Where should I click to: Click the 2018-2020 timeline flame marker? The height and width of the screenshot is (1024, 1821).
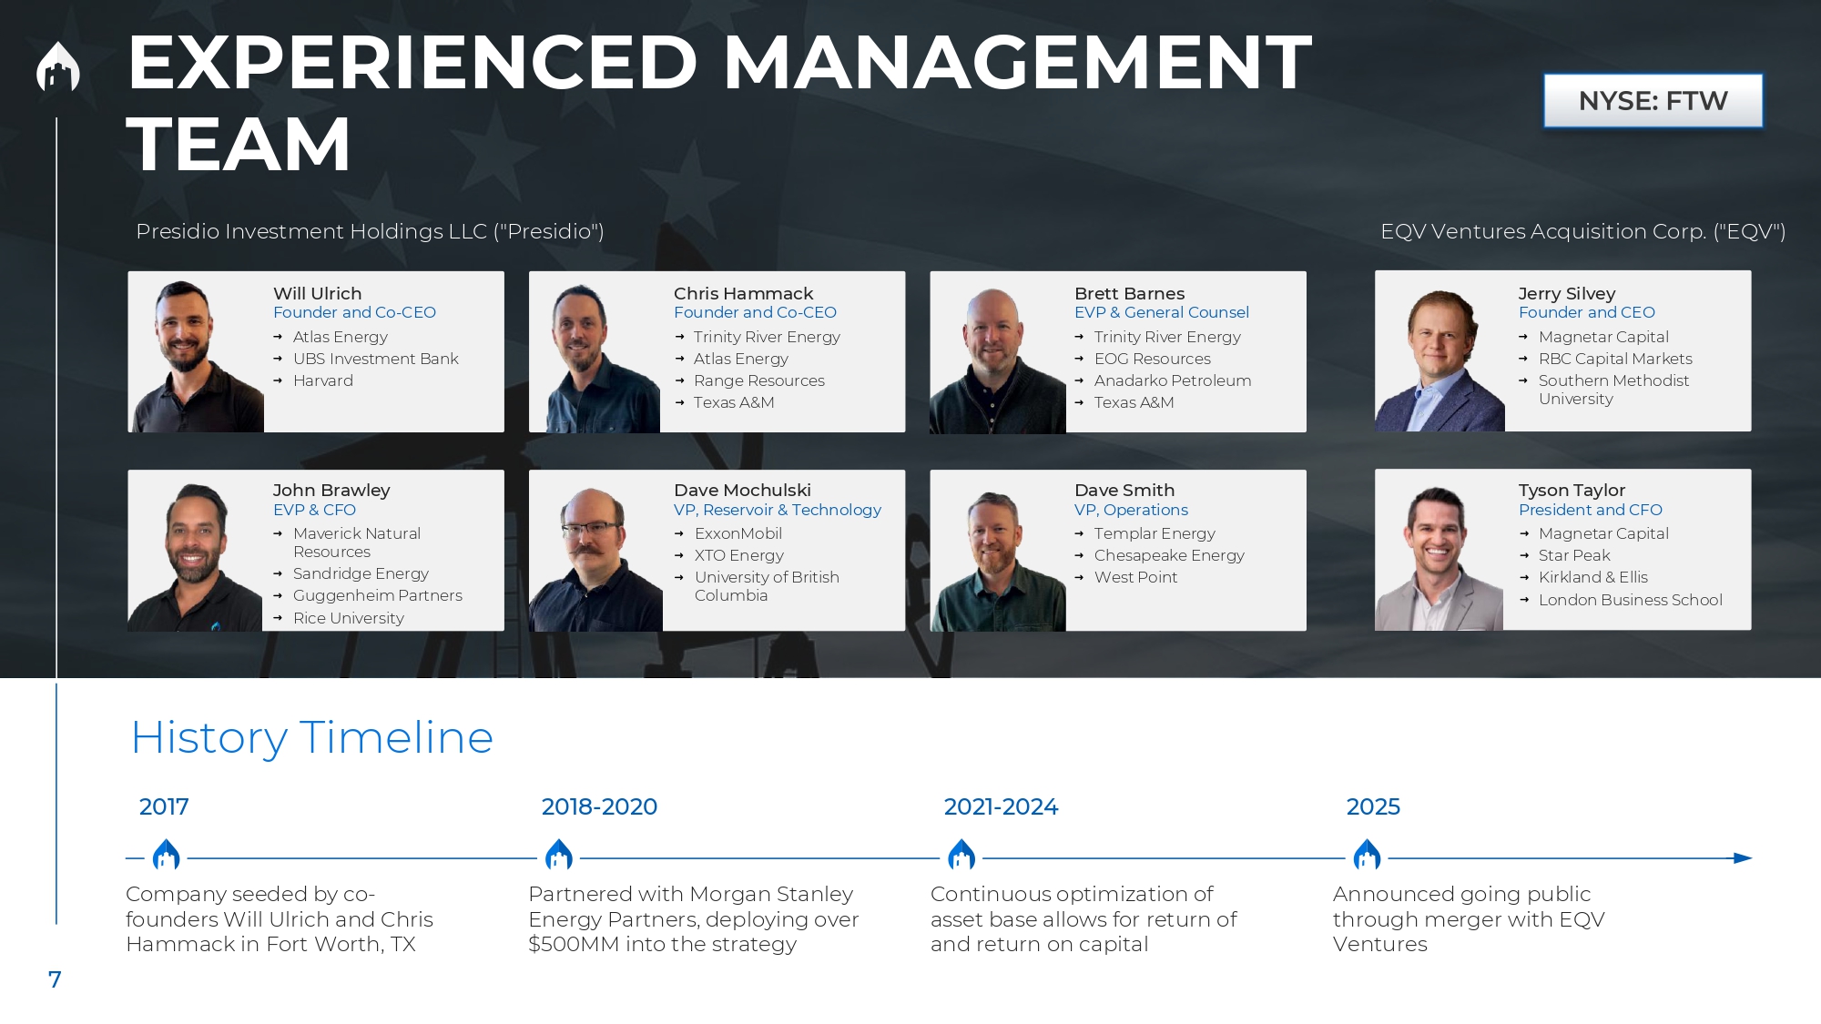pos(559,856)
